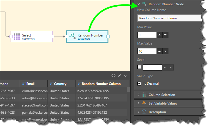The image size is (212, 130).
Task: Decrease the Max Value with down arrow
Action: click(x=165, y=51)
